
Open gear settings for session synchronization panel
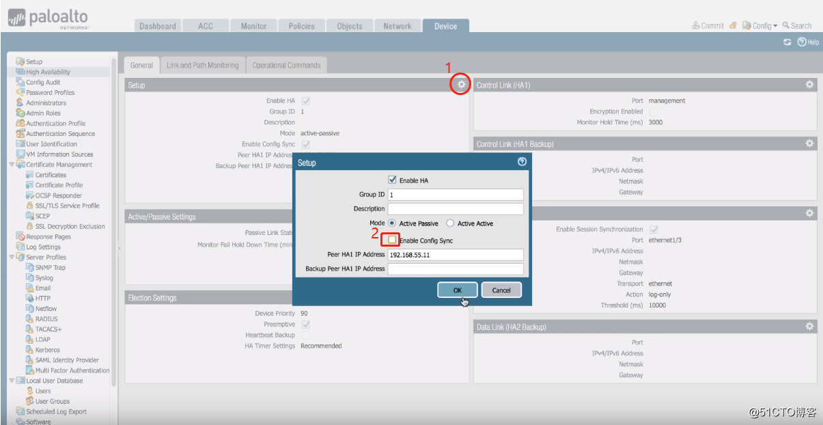(809, 213)
